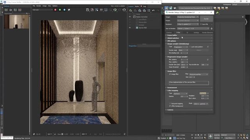Open the image Filter type dropdown

[x=199, y=74]
